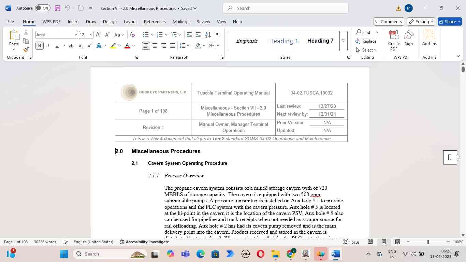Click the Create PDF icon
466x262 pixels.
394,40
